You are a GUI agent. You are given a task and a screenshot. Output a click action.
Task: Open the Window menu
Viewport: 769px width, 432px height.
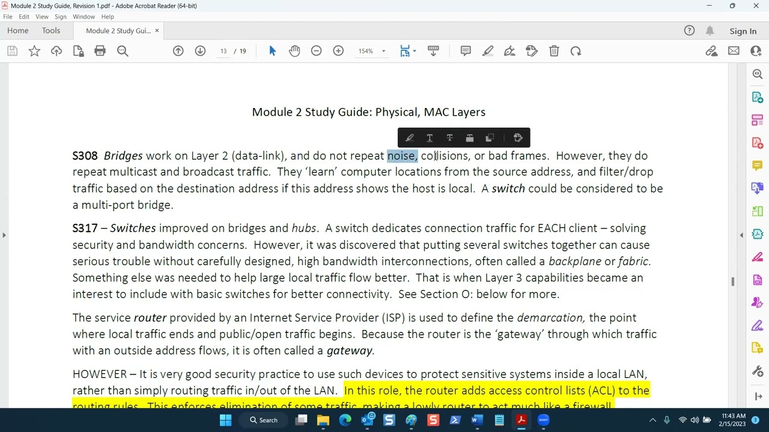point(84,17)
